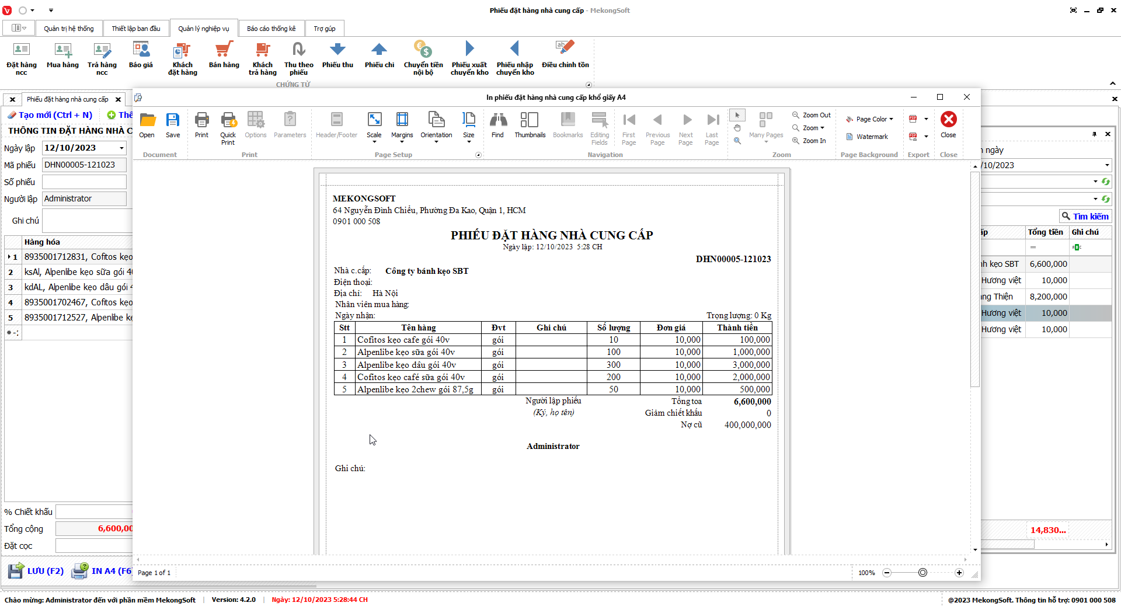Viewport: 1121px width, 606px height.
Task: Open the Page Color dropdown
Action: (869, 119)
